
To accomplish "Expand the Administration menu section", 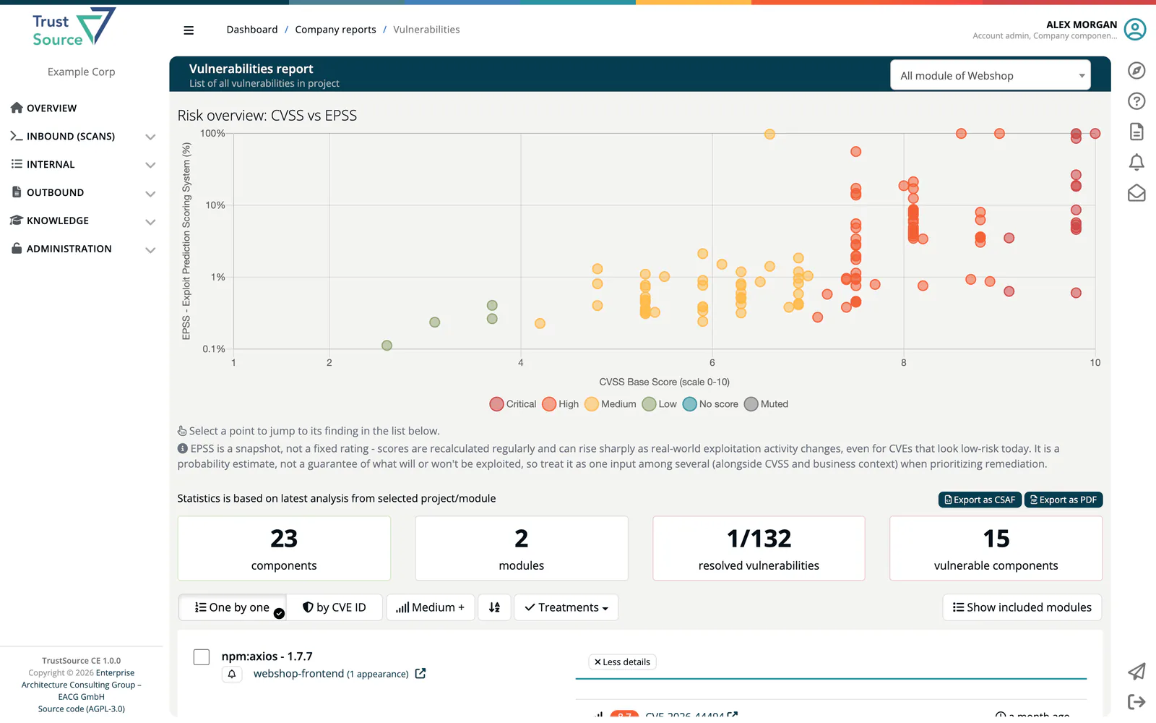I will tap(83, 249).
